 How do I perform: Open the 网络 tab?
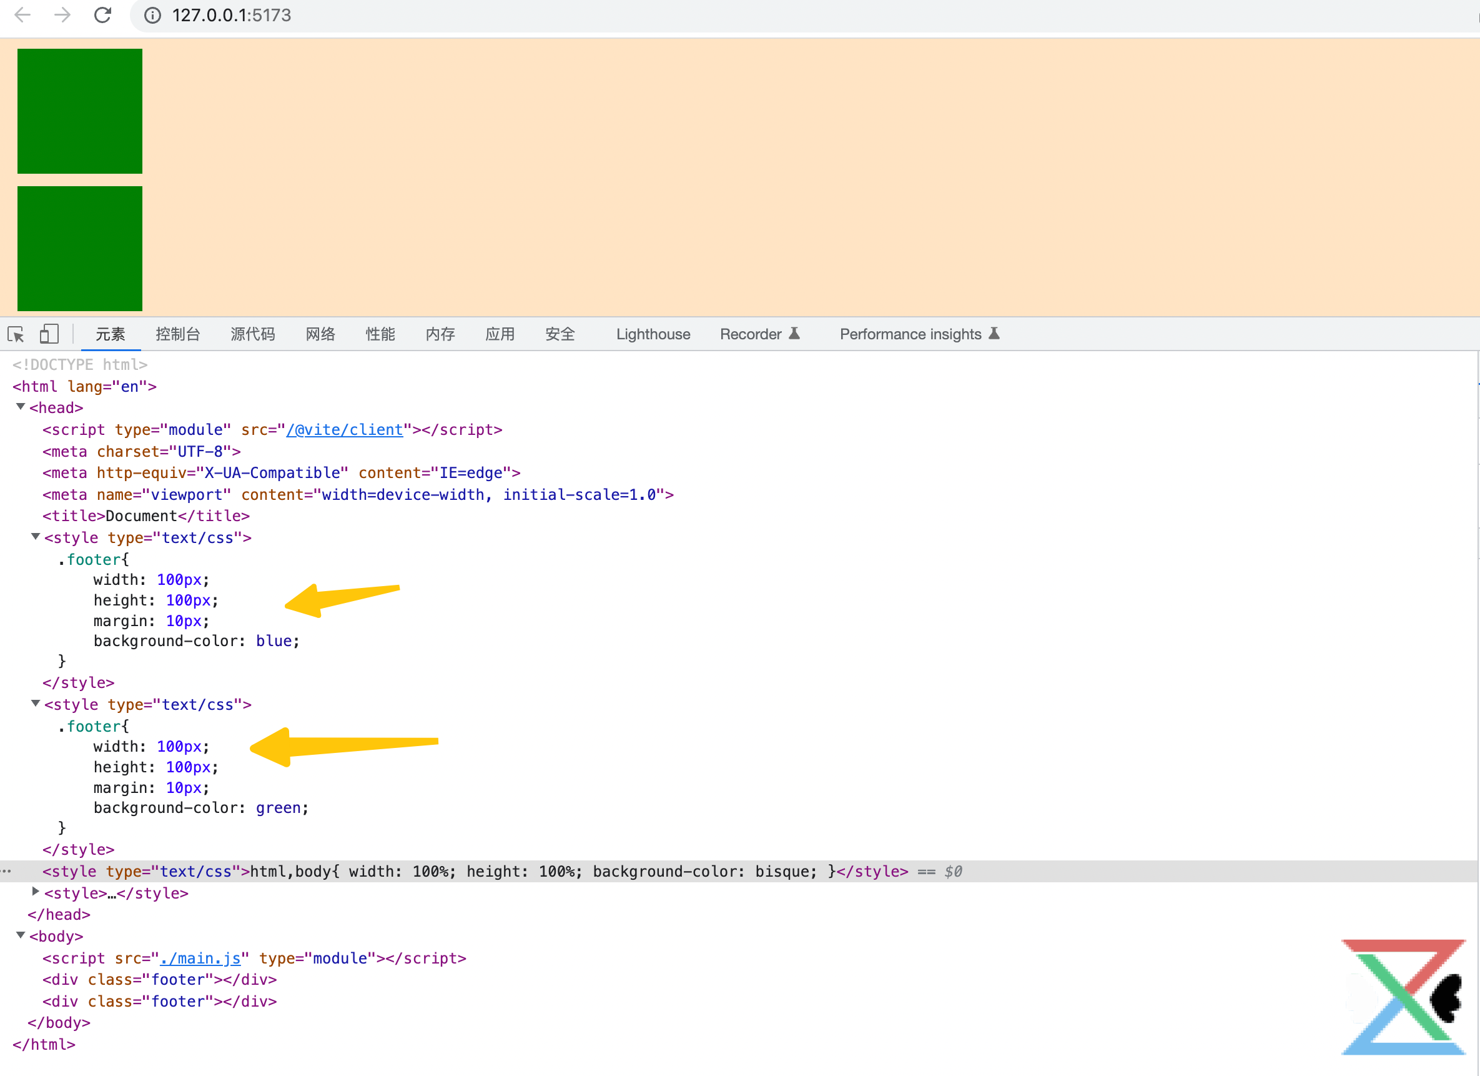click(320, 334)
